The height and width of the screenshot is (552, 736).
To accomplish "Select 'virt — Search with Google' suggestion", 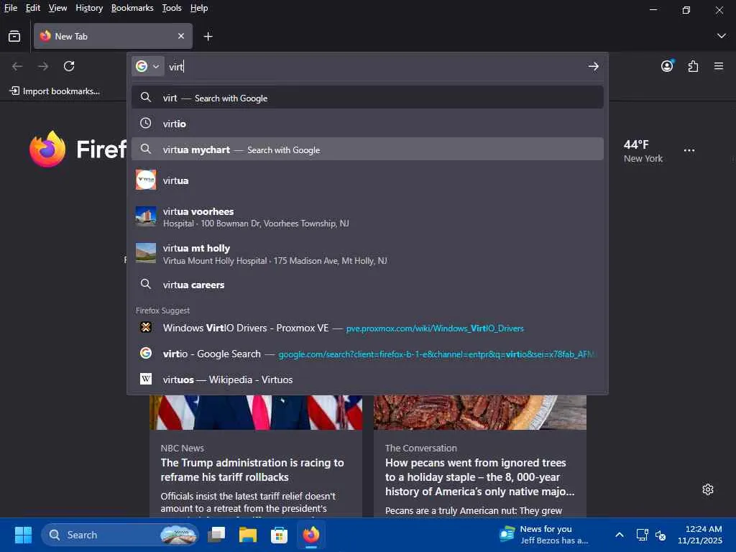I will (367, 98).
